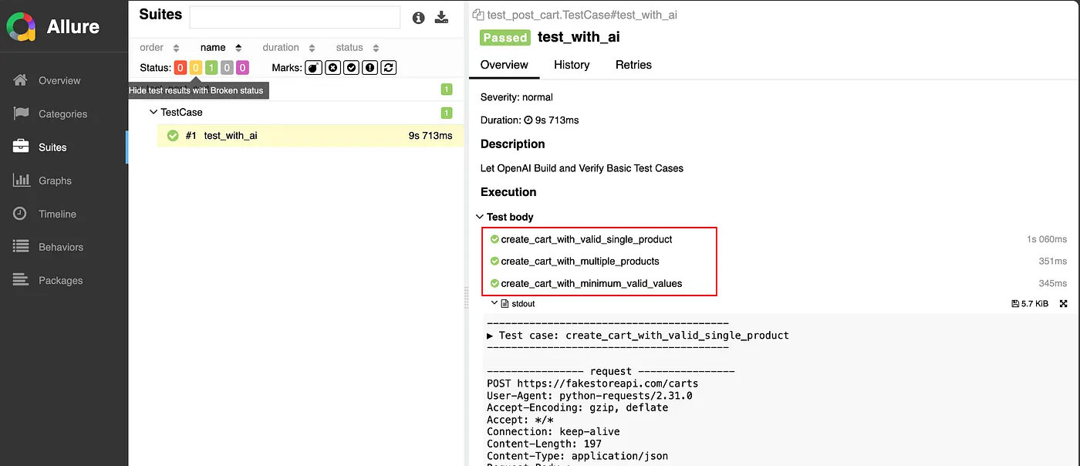The width and height of the screenshot is (1080, 466).
Task: Click the download CSV icon in Suites header
Action: coord(441,17)
